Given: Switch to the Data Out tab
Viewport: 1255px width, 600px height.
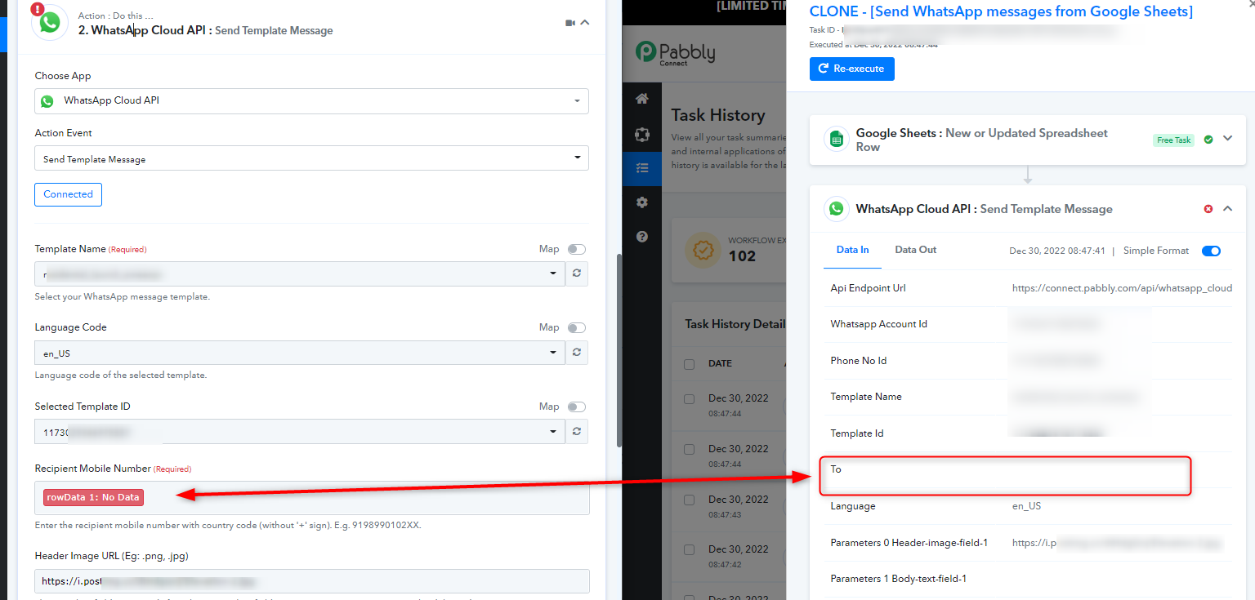Looking at the screenshot, I should click(916, 250).
